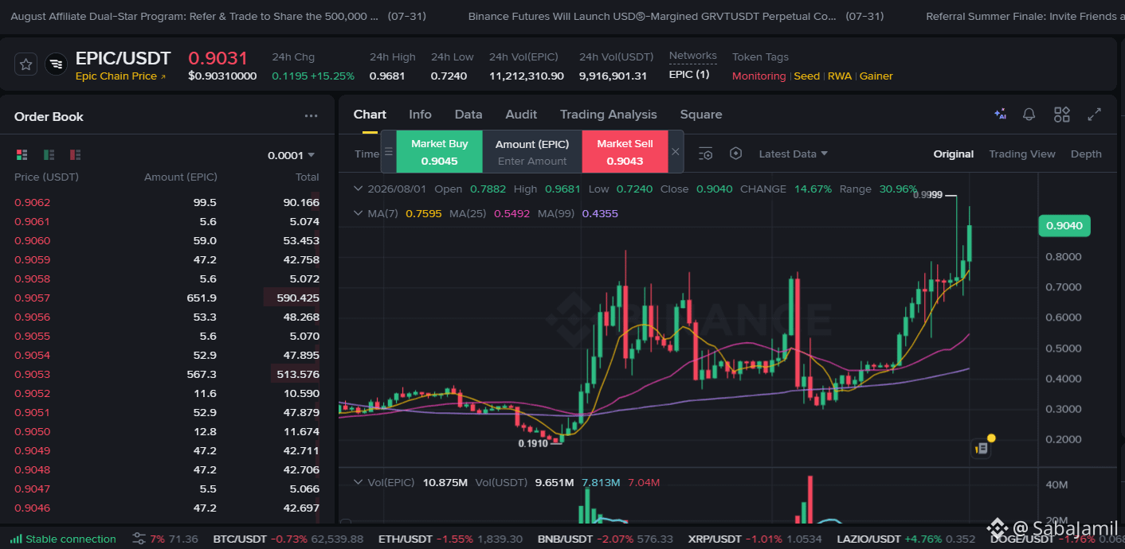The width and height of the screenshot is (1125, 549).
Task: Click Market Buy at 0.9045
Action: [x=440, y=151]
